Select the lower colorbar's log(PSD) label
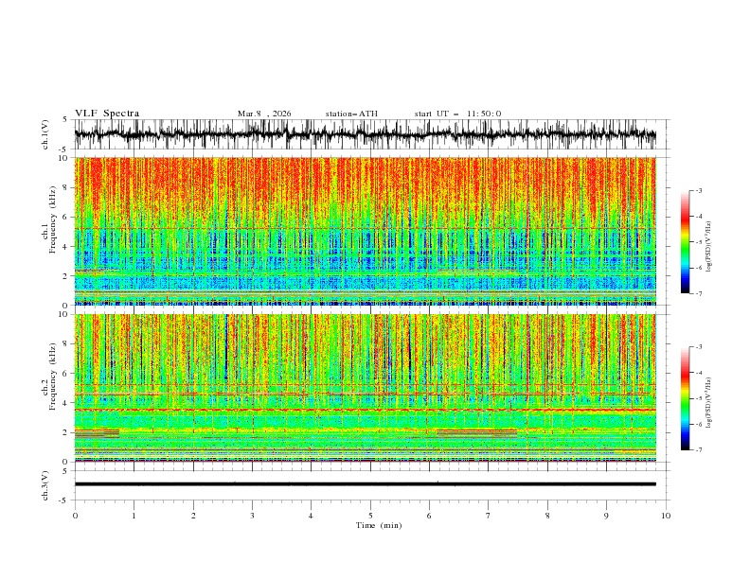This screenshot has width=750, height=579. coord(709,402)
